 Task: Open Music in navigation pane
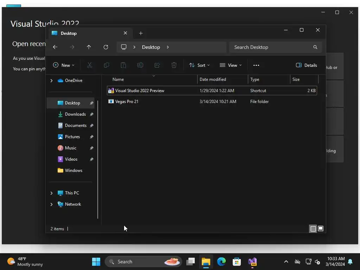click(70, 148)
